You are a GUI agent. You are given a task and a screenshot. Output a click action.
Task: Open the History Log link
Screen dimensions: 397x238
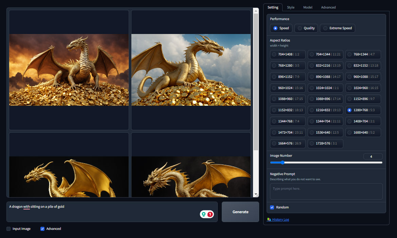[x=281, y=220]
